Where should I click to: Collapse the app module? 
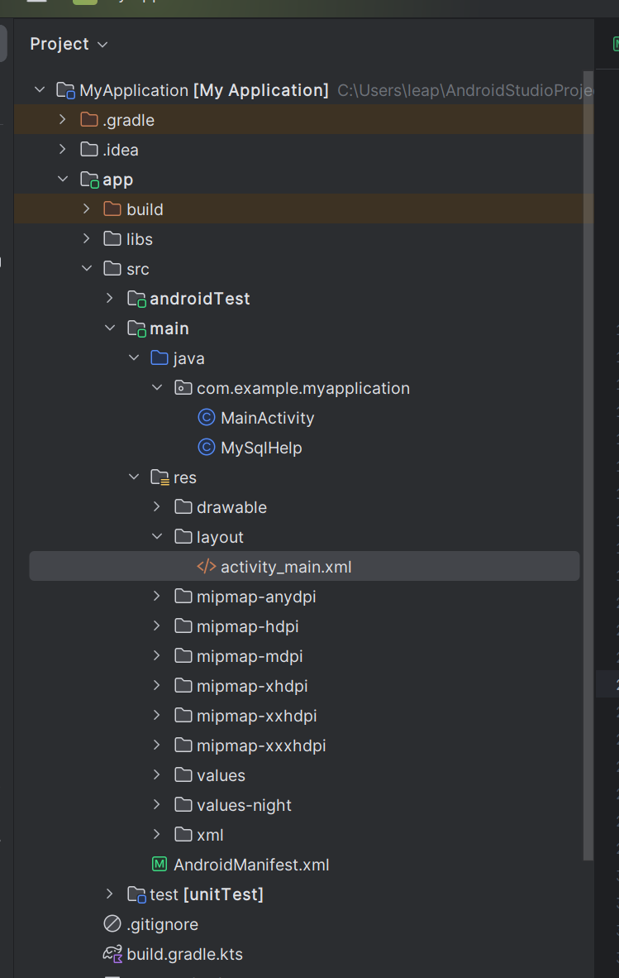pyautogui.click(x=62, y=180)
